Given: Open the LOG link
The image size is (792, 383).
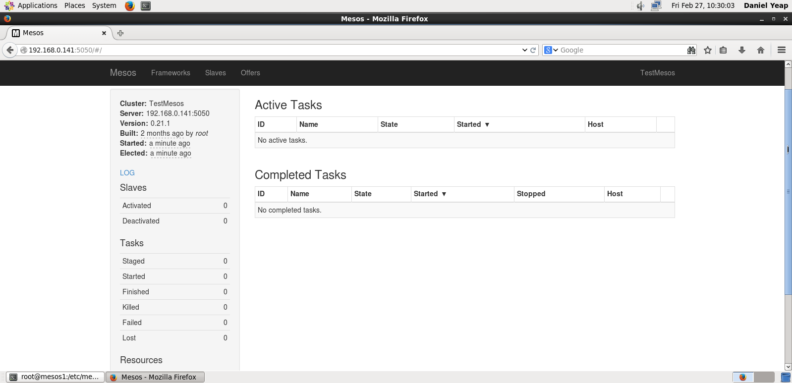Looking at the screenshot, I should coord(127,173).
